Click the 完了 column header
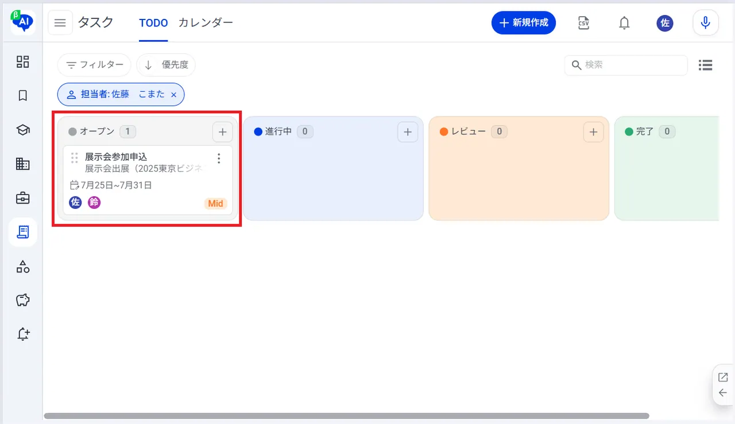The image size is (735, 424). point(645,131)
